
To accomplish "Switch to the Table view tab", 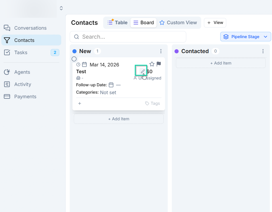I will (x=117, y=23).
